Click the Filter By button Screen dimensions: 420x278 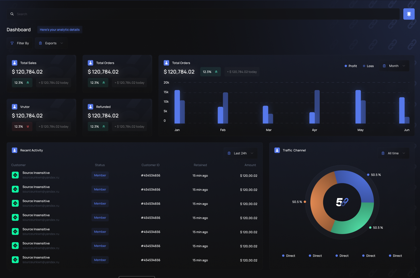click(20, 43)
